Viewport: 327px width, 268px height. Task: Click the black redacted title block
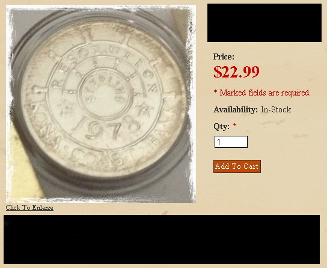264,23
